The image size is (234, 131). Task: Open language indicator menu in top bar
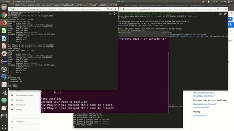tap(215, 1)
